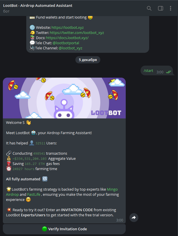Click the 5 декабря date badge
Image resolution: width=178 pixels, height=236 pixels.
pos(88,60)
